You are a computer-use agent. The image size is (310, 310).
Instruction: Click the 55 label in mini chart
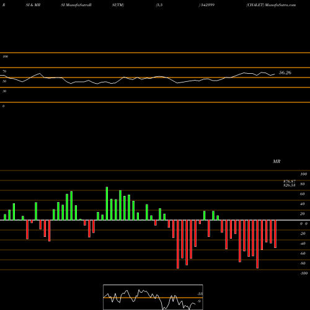(x=200, y=294)
